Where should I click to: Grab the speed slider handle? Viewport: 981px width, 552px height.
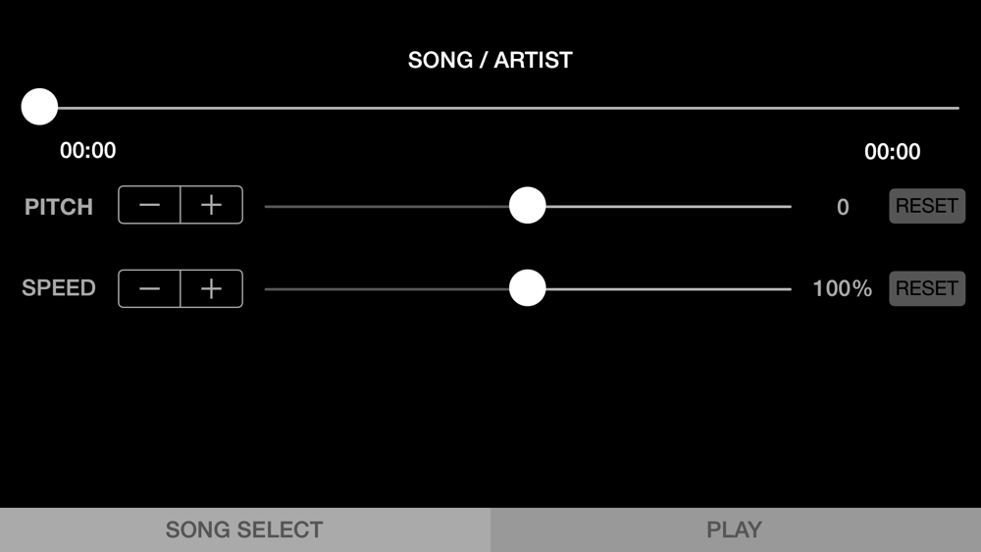pyautogui.click(x=528, y=288)
